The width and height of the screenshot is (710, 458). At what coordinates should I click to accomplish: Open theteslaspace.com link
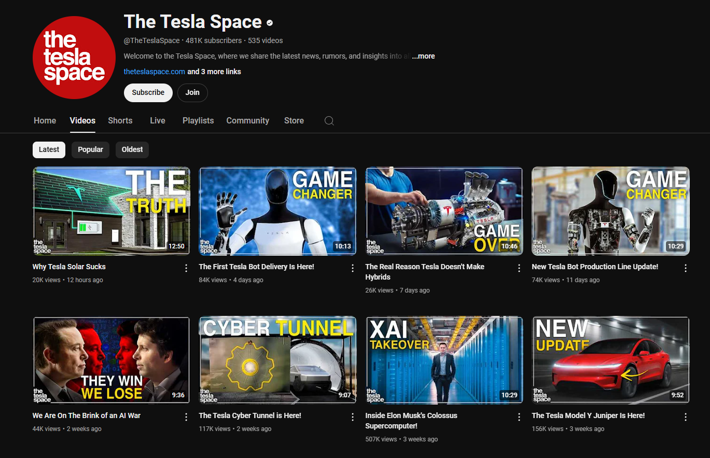[x=155, y=72]
